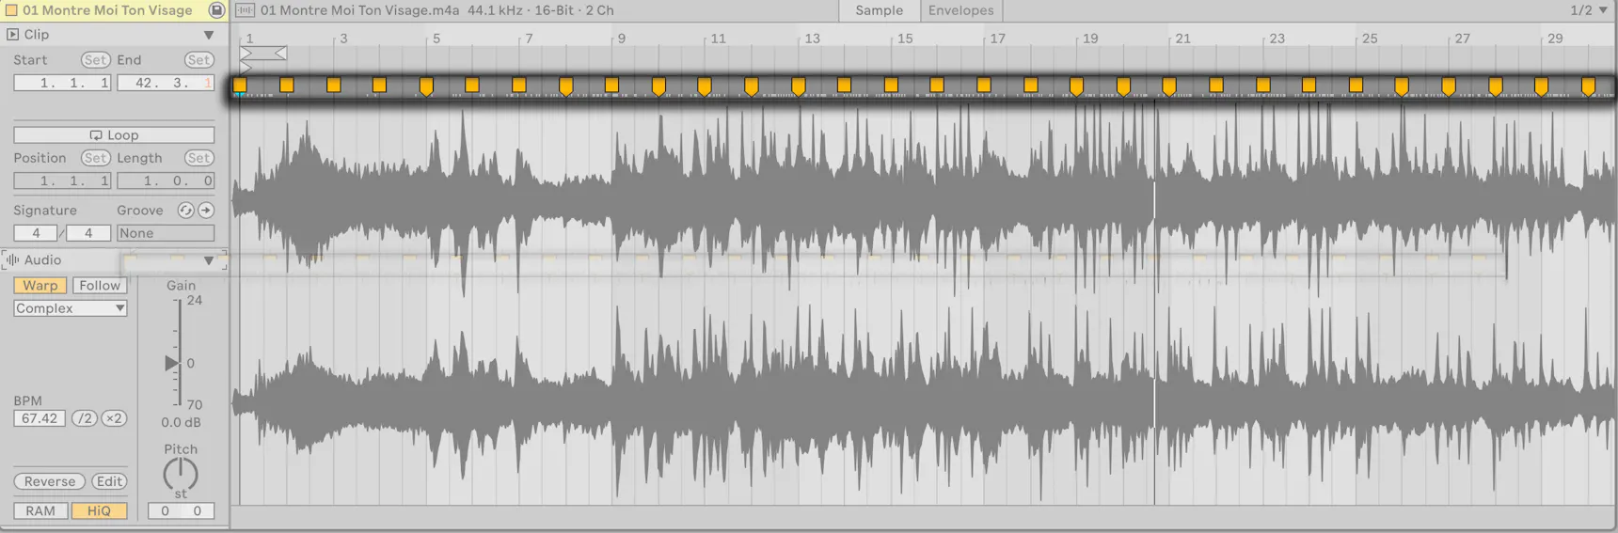
Task: Click the Reverse button
Action: tap(50, 481)
